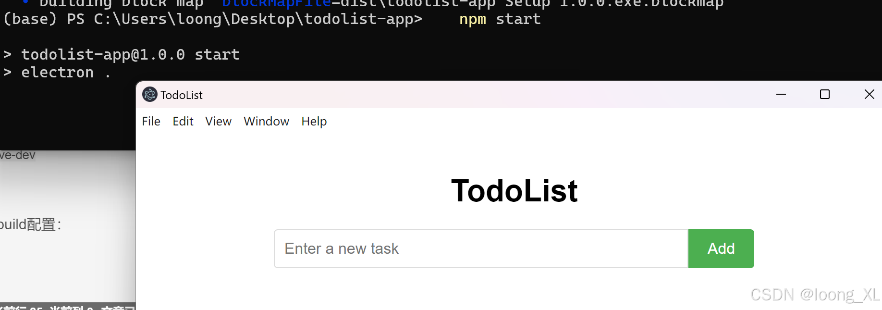The height and width of the screenshot is (310, 882).
Task: Click the "npm start" command in terminal
Action: tap(500, 20)
